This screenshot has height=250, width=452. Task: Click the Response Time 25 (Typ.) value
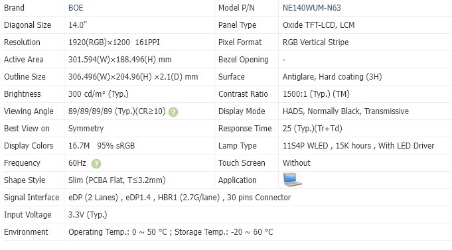click(312, 129)
